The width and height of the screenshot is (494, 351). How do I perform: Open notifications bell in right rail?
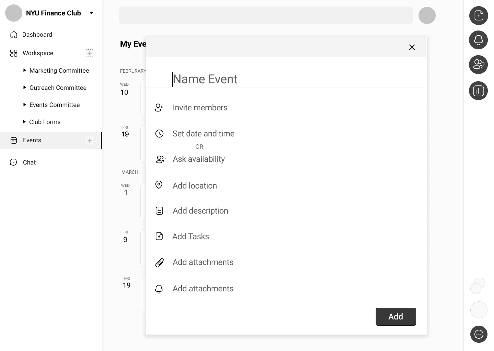pyautogui.click(x=479, y=40)
